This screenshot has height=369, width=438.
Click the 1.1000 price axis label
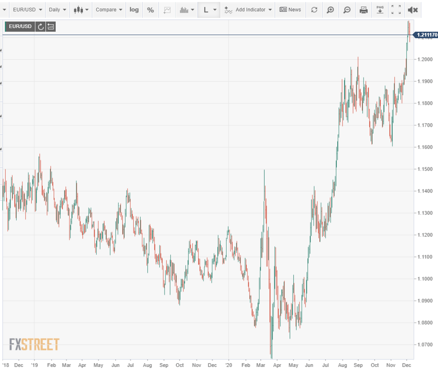point(425,279)
